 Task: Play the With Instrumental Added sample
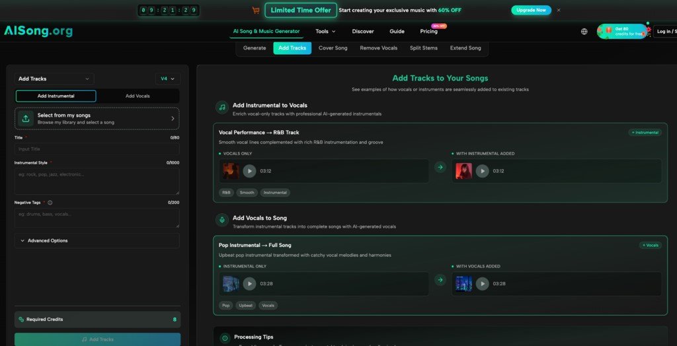[x=482, y=171]
